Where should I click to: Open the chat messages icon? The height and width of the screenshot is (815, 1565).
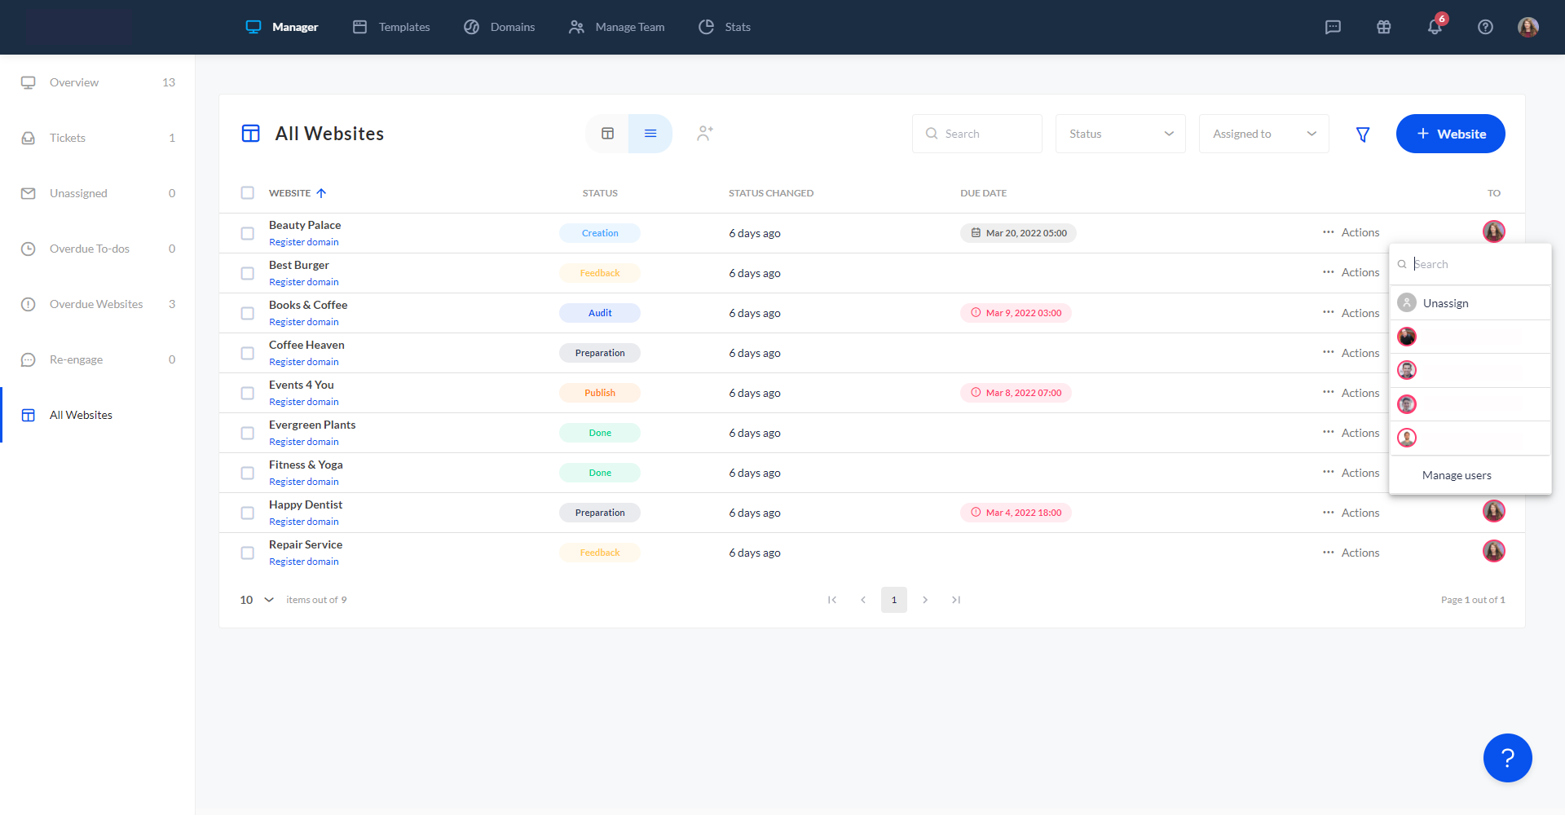1333,27
